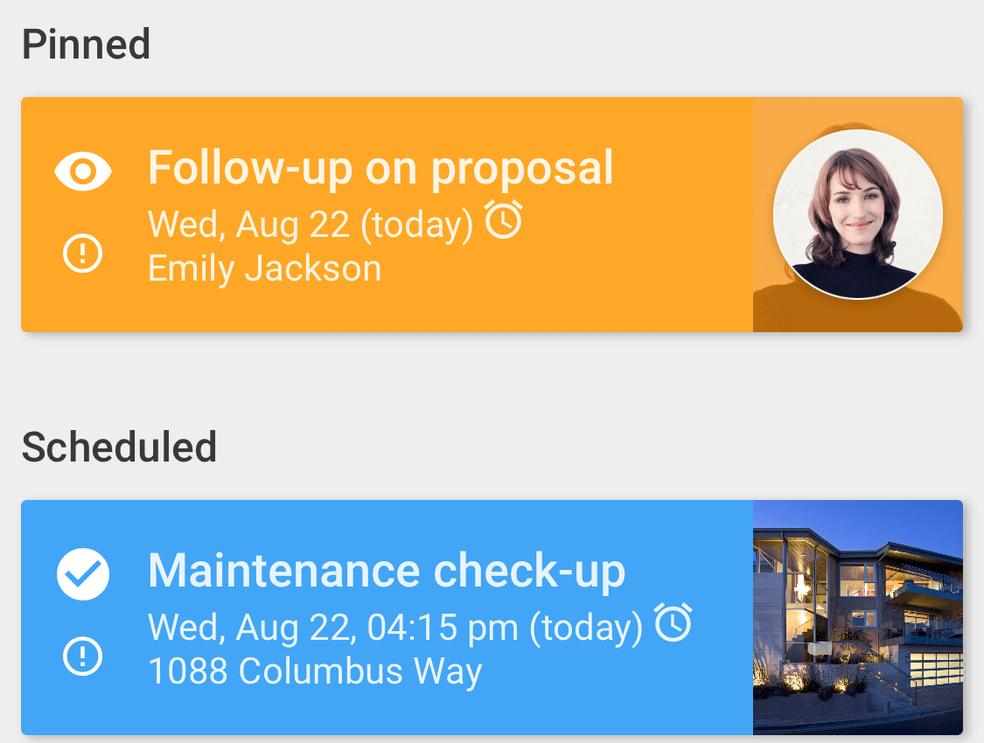
Task: Click alarm clock icon beside Aug 22 (today)
Action: [504, 219]
